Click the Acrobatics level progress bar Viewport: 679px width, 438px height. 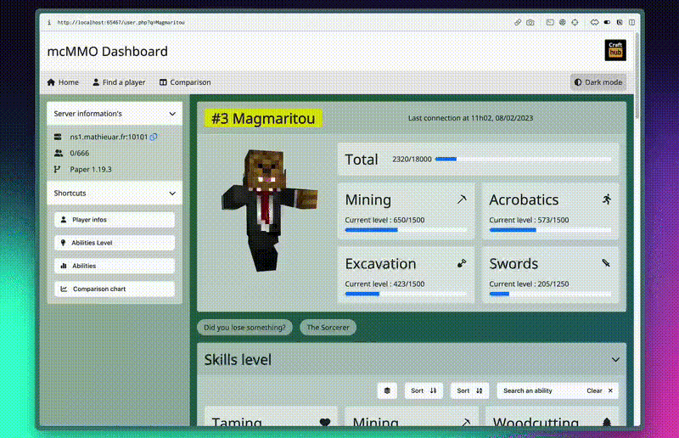pos(550,230)
